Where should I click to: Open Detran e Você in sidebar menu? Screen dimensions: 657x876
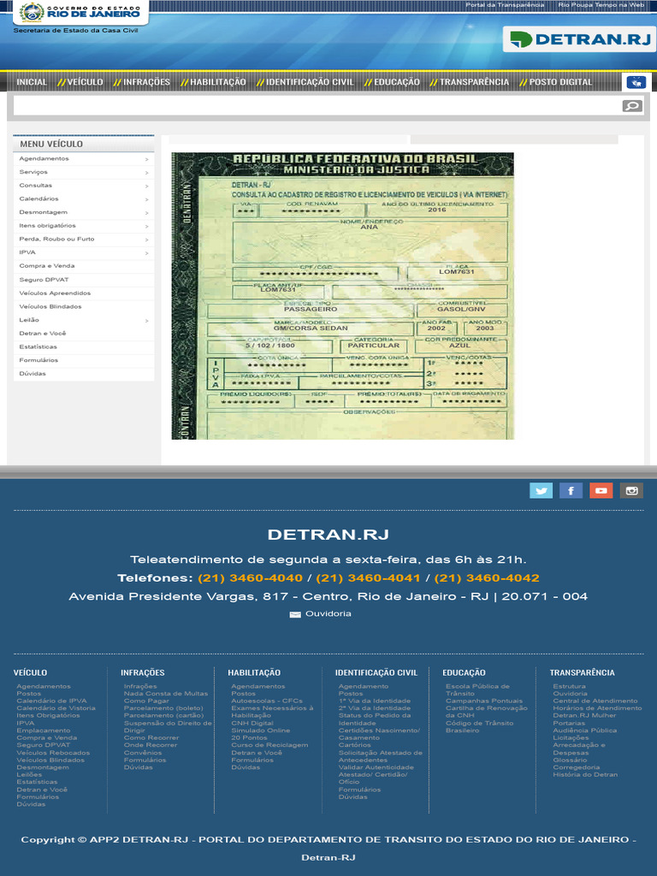click(43, 333)
